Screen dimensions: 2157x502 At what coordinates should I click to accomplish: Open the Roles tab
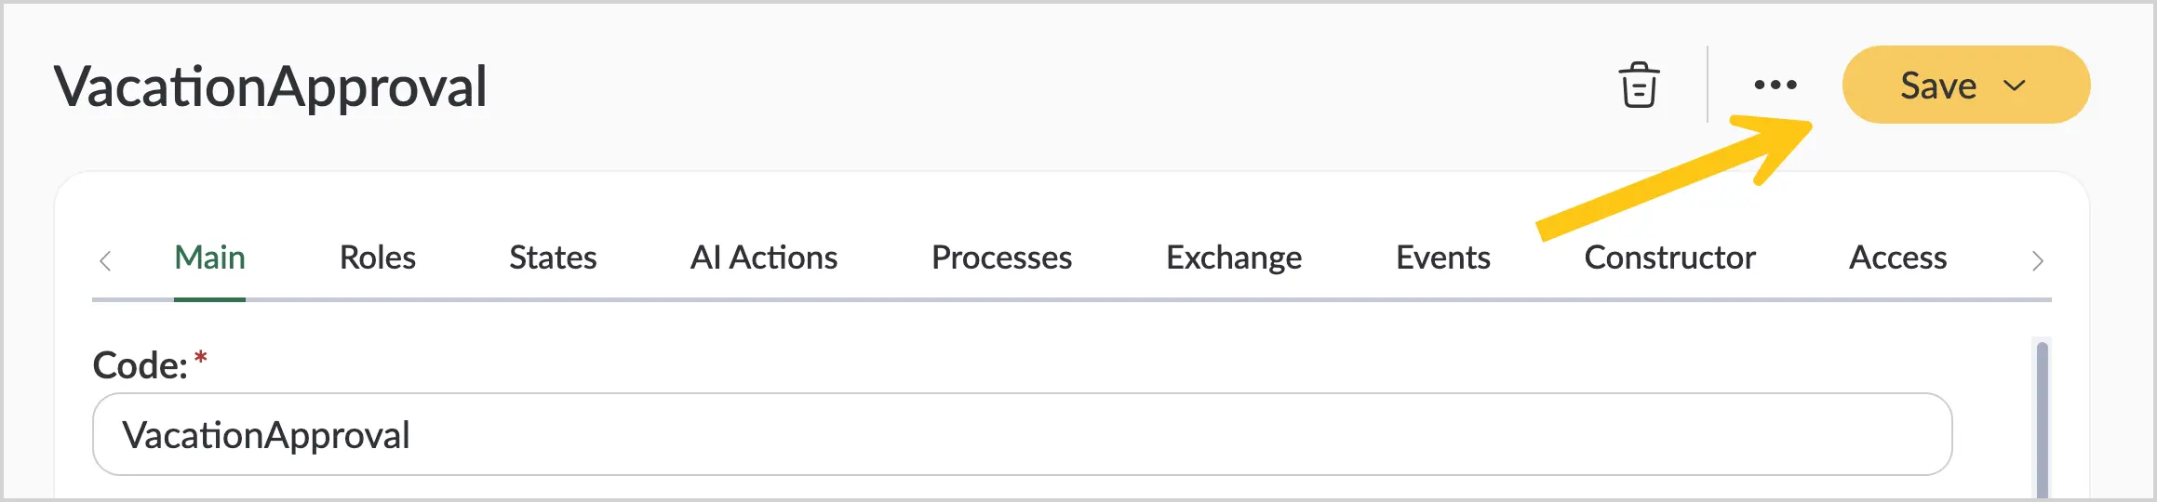pyautogui.click(x=378, y=258)
